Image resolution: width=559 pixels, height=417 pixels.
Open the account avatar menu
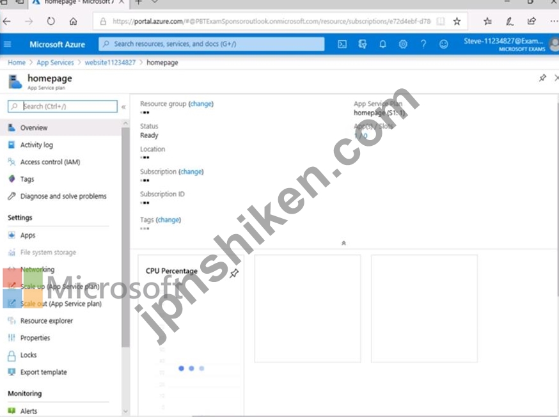(x=555, y=45)
